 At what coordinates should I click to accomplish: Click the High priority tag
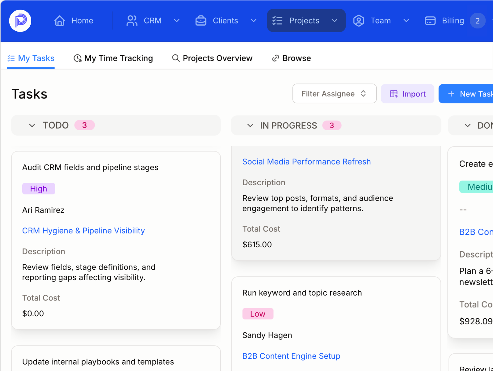tap(39, 189)
